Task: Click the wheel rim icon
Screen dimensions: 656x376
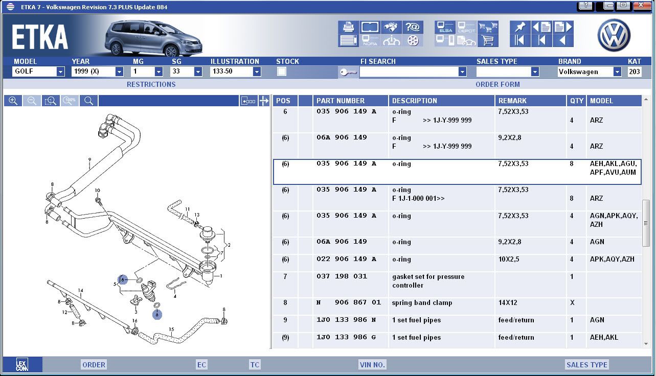Action: pos(412,40)
